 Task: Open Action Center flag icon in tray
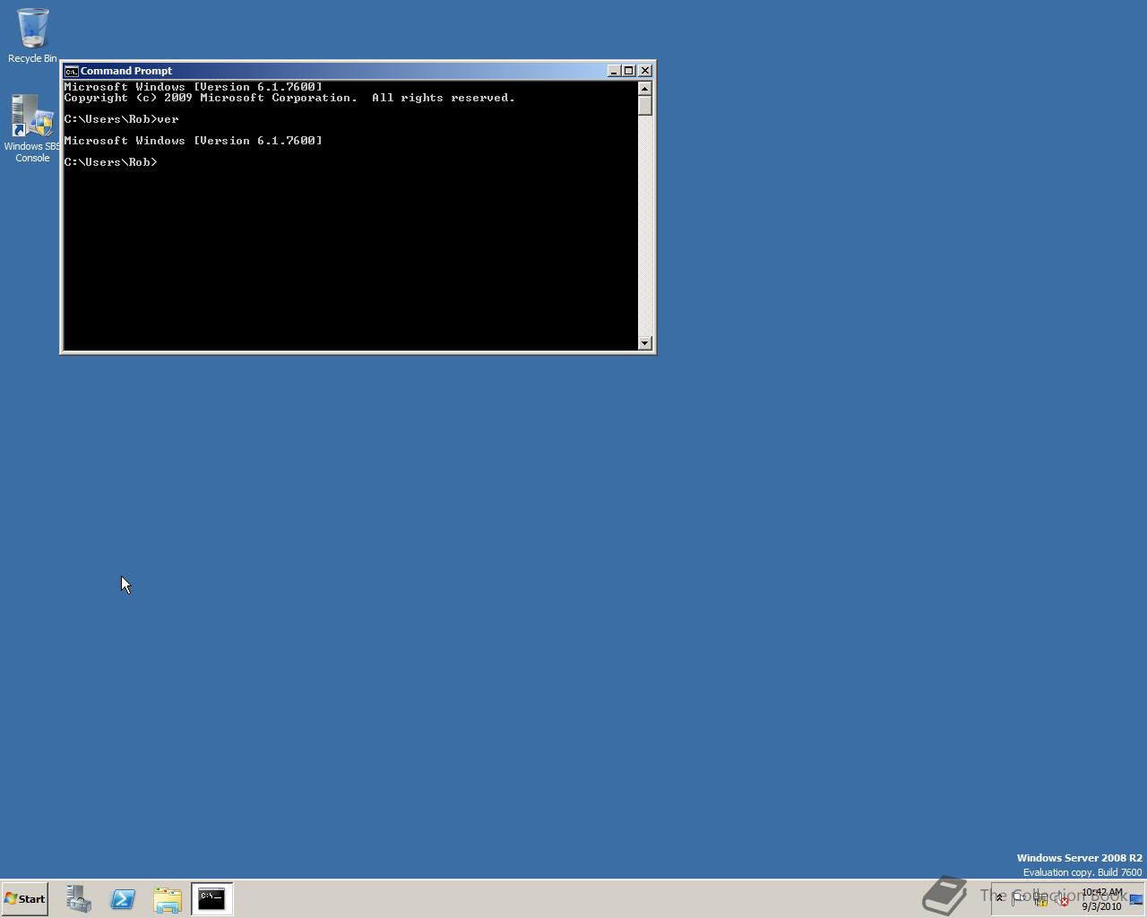[1019, 898]
